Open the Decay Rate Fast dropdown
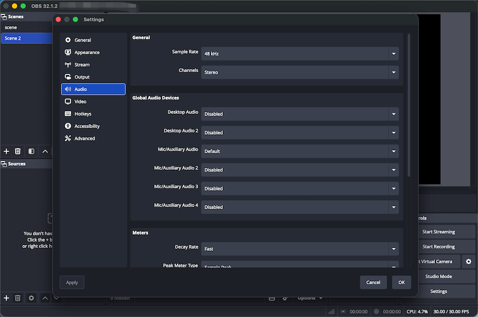The width and height of the screenshot is (478, 317). pos(300,249)
